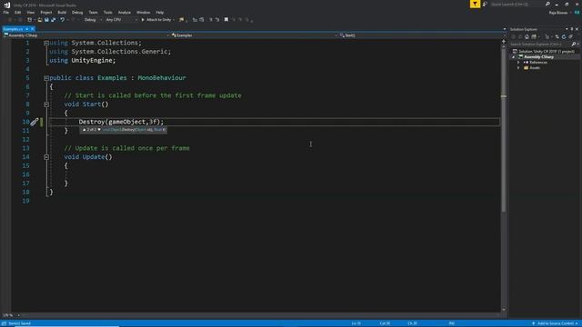Screen dimensions: 582x327
Task: Collapse the Examples class block
Action: (x=46, y=78)
